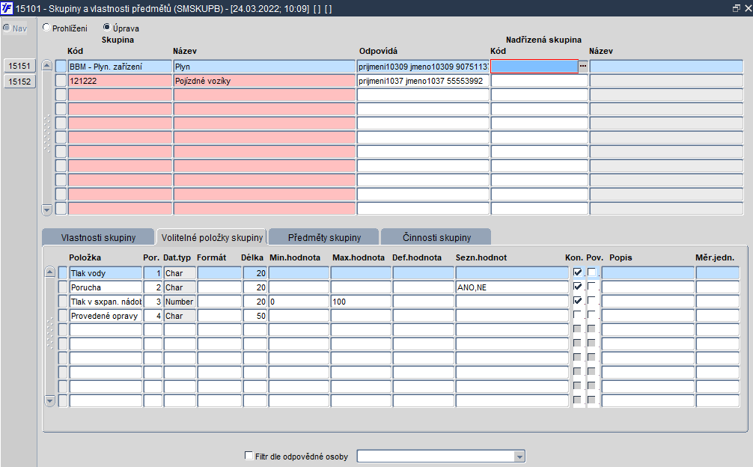
Task: Open the lookup button beside Nadřízená skupina Kód
Action: [x=583, y=67]
